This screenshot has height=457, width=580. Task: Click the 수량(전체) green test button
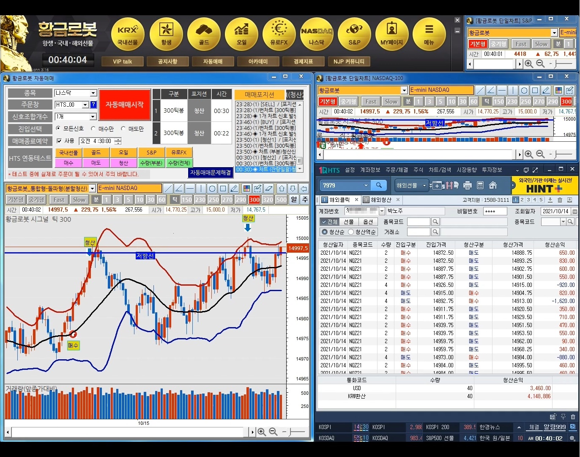[179, 162]
